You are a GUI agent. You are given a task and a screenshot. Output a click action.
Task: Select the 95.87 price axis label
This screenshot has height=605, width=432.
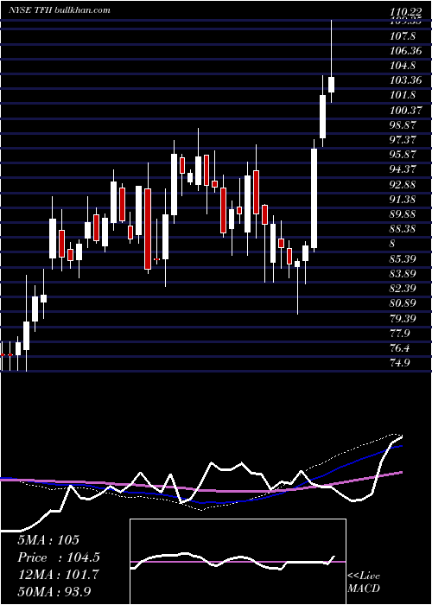(403, 155)
